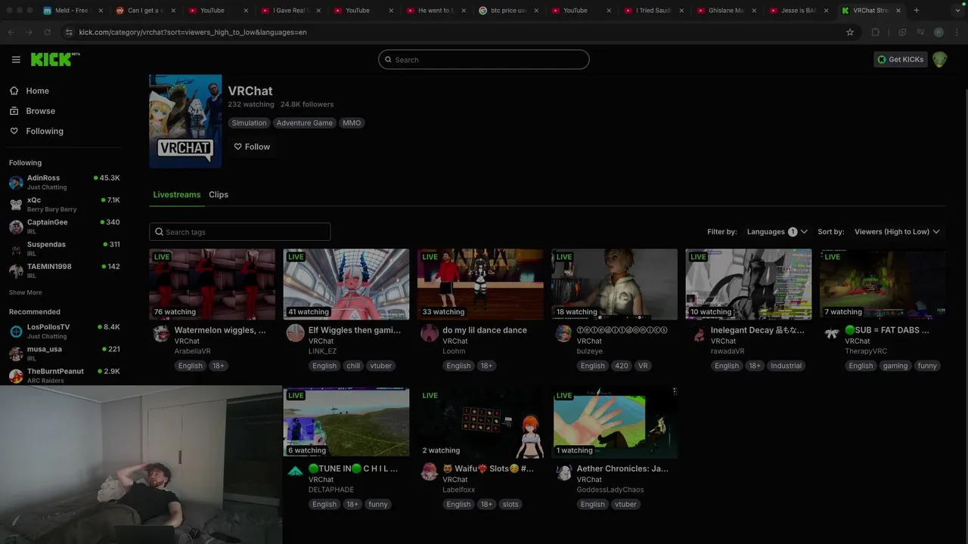Reload the page in browser
This screenshot has width=968, height=544.
47,32
